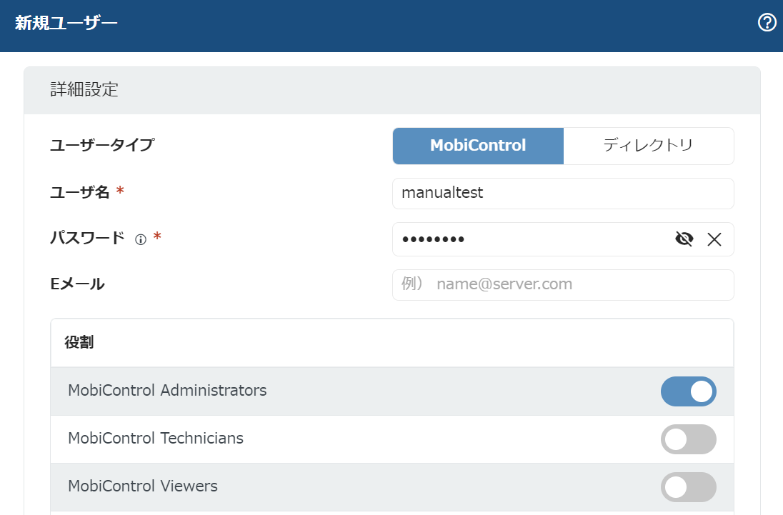Image resolution: width=783 pixels, height=515 pixels.
Task: Click the パスワード input field
Action: tap(563, 239)
